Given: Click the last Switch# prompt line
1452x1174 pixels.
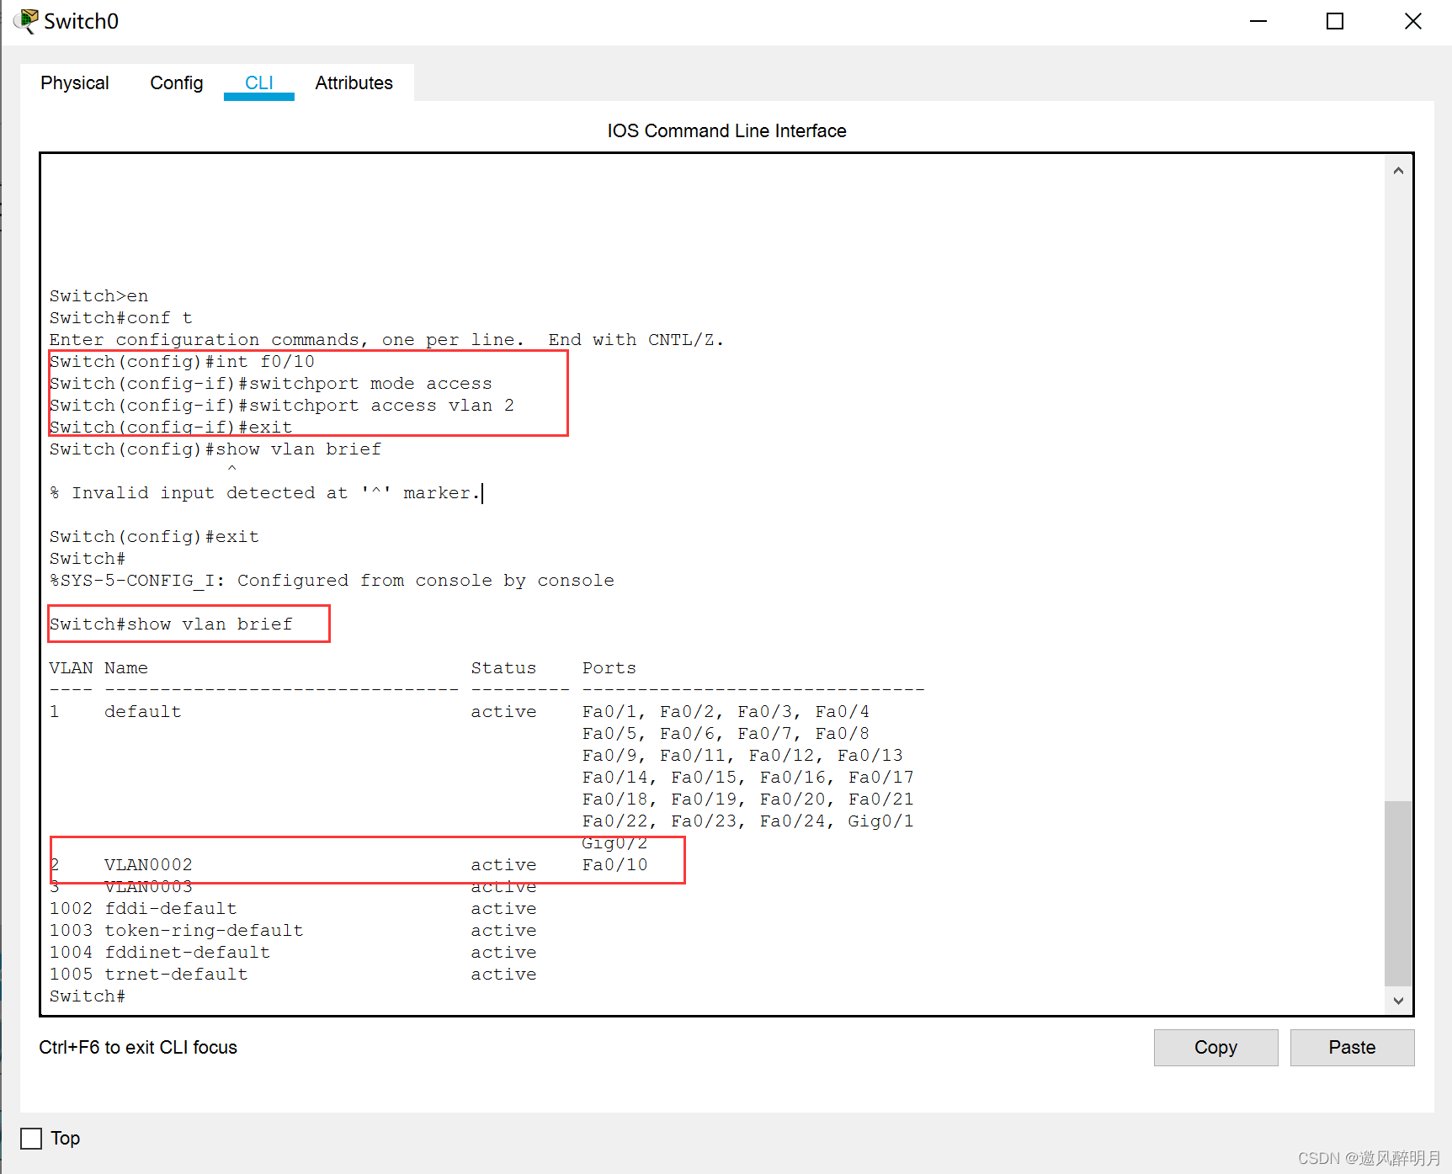Looking at the screenshot, I should pyautogui.click(x=88, y=996).
